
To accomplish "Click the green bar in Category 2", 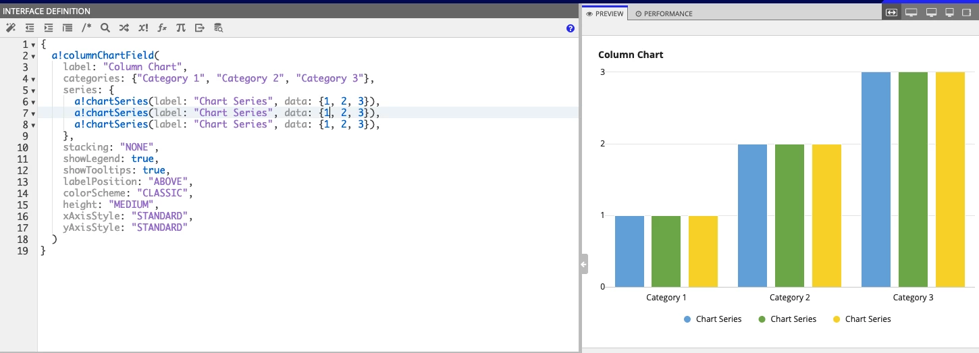I will 789,215.
